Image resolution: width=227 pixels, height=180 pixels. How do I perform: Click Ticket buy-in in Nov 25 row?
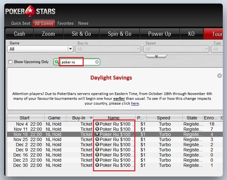click(x=87, y=139)
